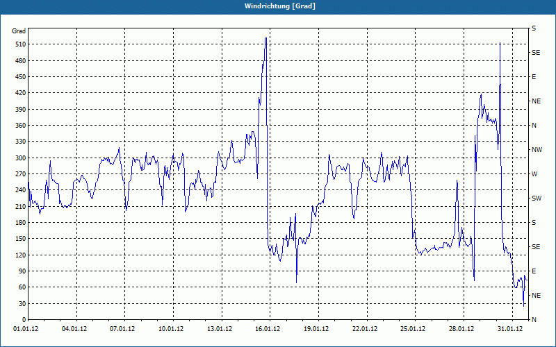
Task: Select the 120 value on the left axis
Action: (21, 255)
